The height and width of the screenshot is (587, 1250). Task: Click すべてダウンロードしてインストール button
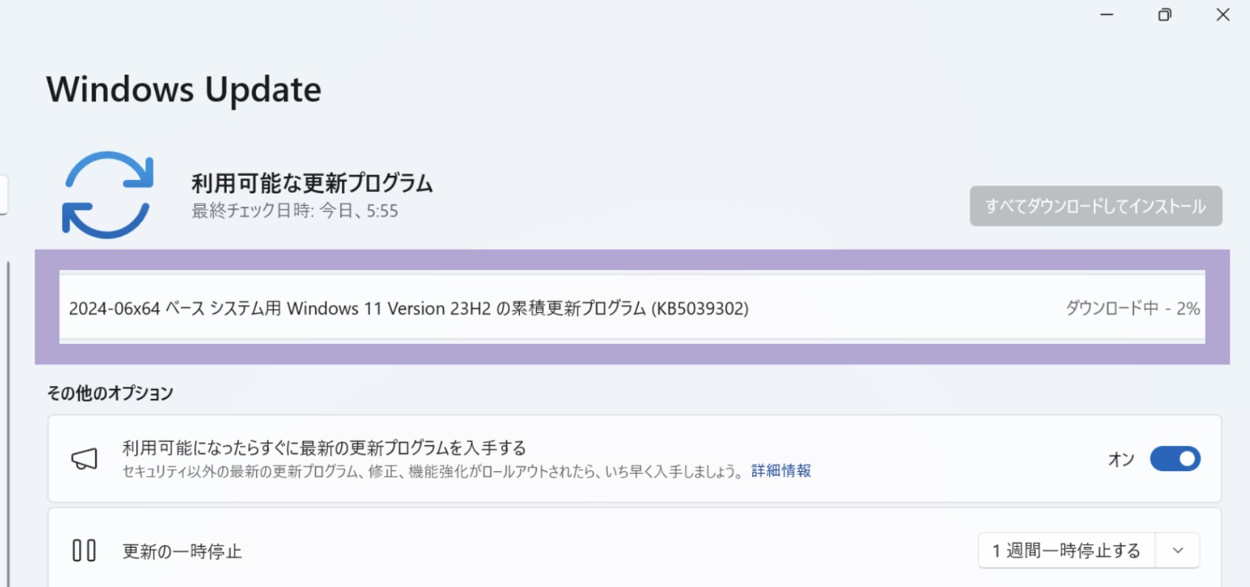[x=1096, y=206]
